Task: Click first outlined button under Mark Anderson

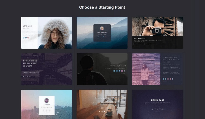Action: coord(136,44)
